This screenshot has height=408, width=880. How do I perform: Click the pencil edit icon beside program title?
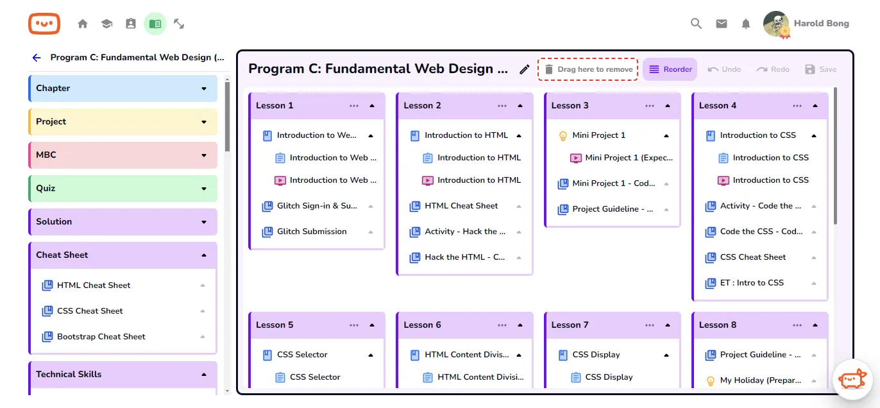(x=525, y=69)
